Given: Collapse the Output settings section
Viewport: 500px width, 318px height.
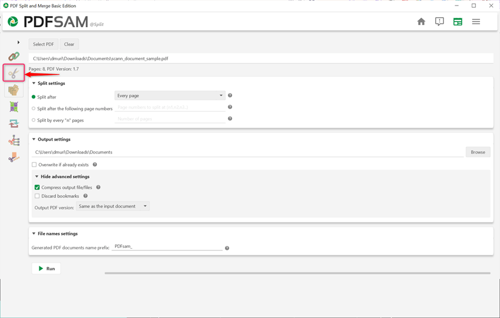Looking at the screenshot, I should coord(34,139).
